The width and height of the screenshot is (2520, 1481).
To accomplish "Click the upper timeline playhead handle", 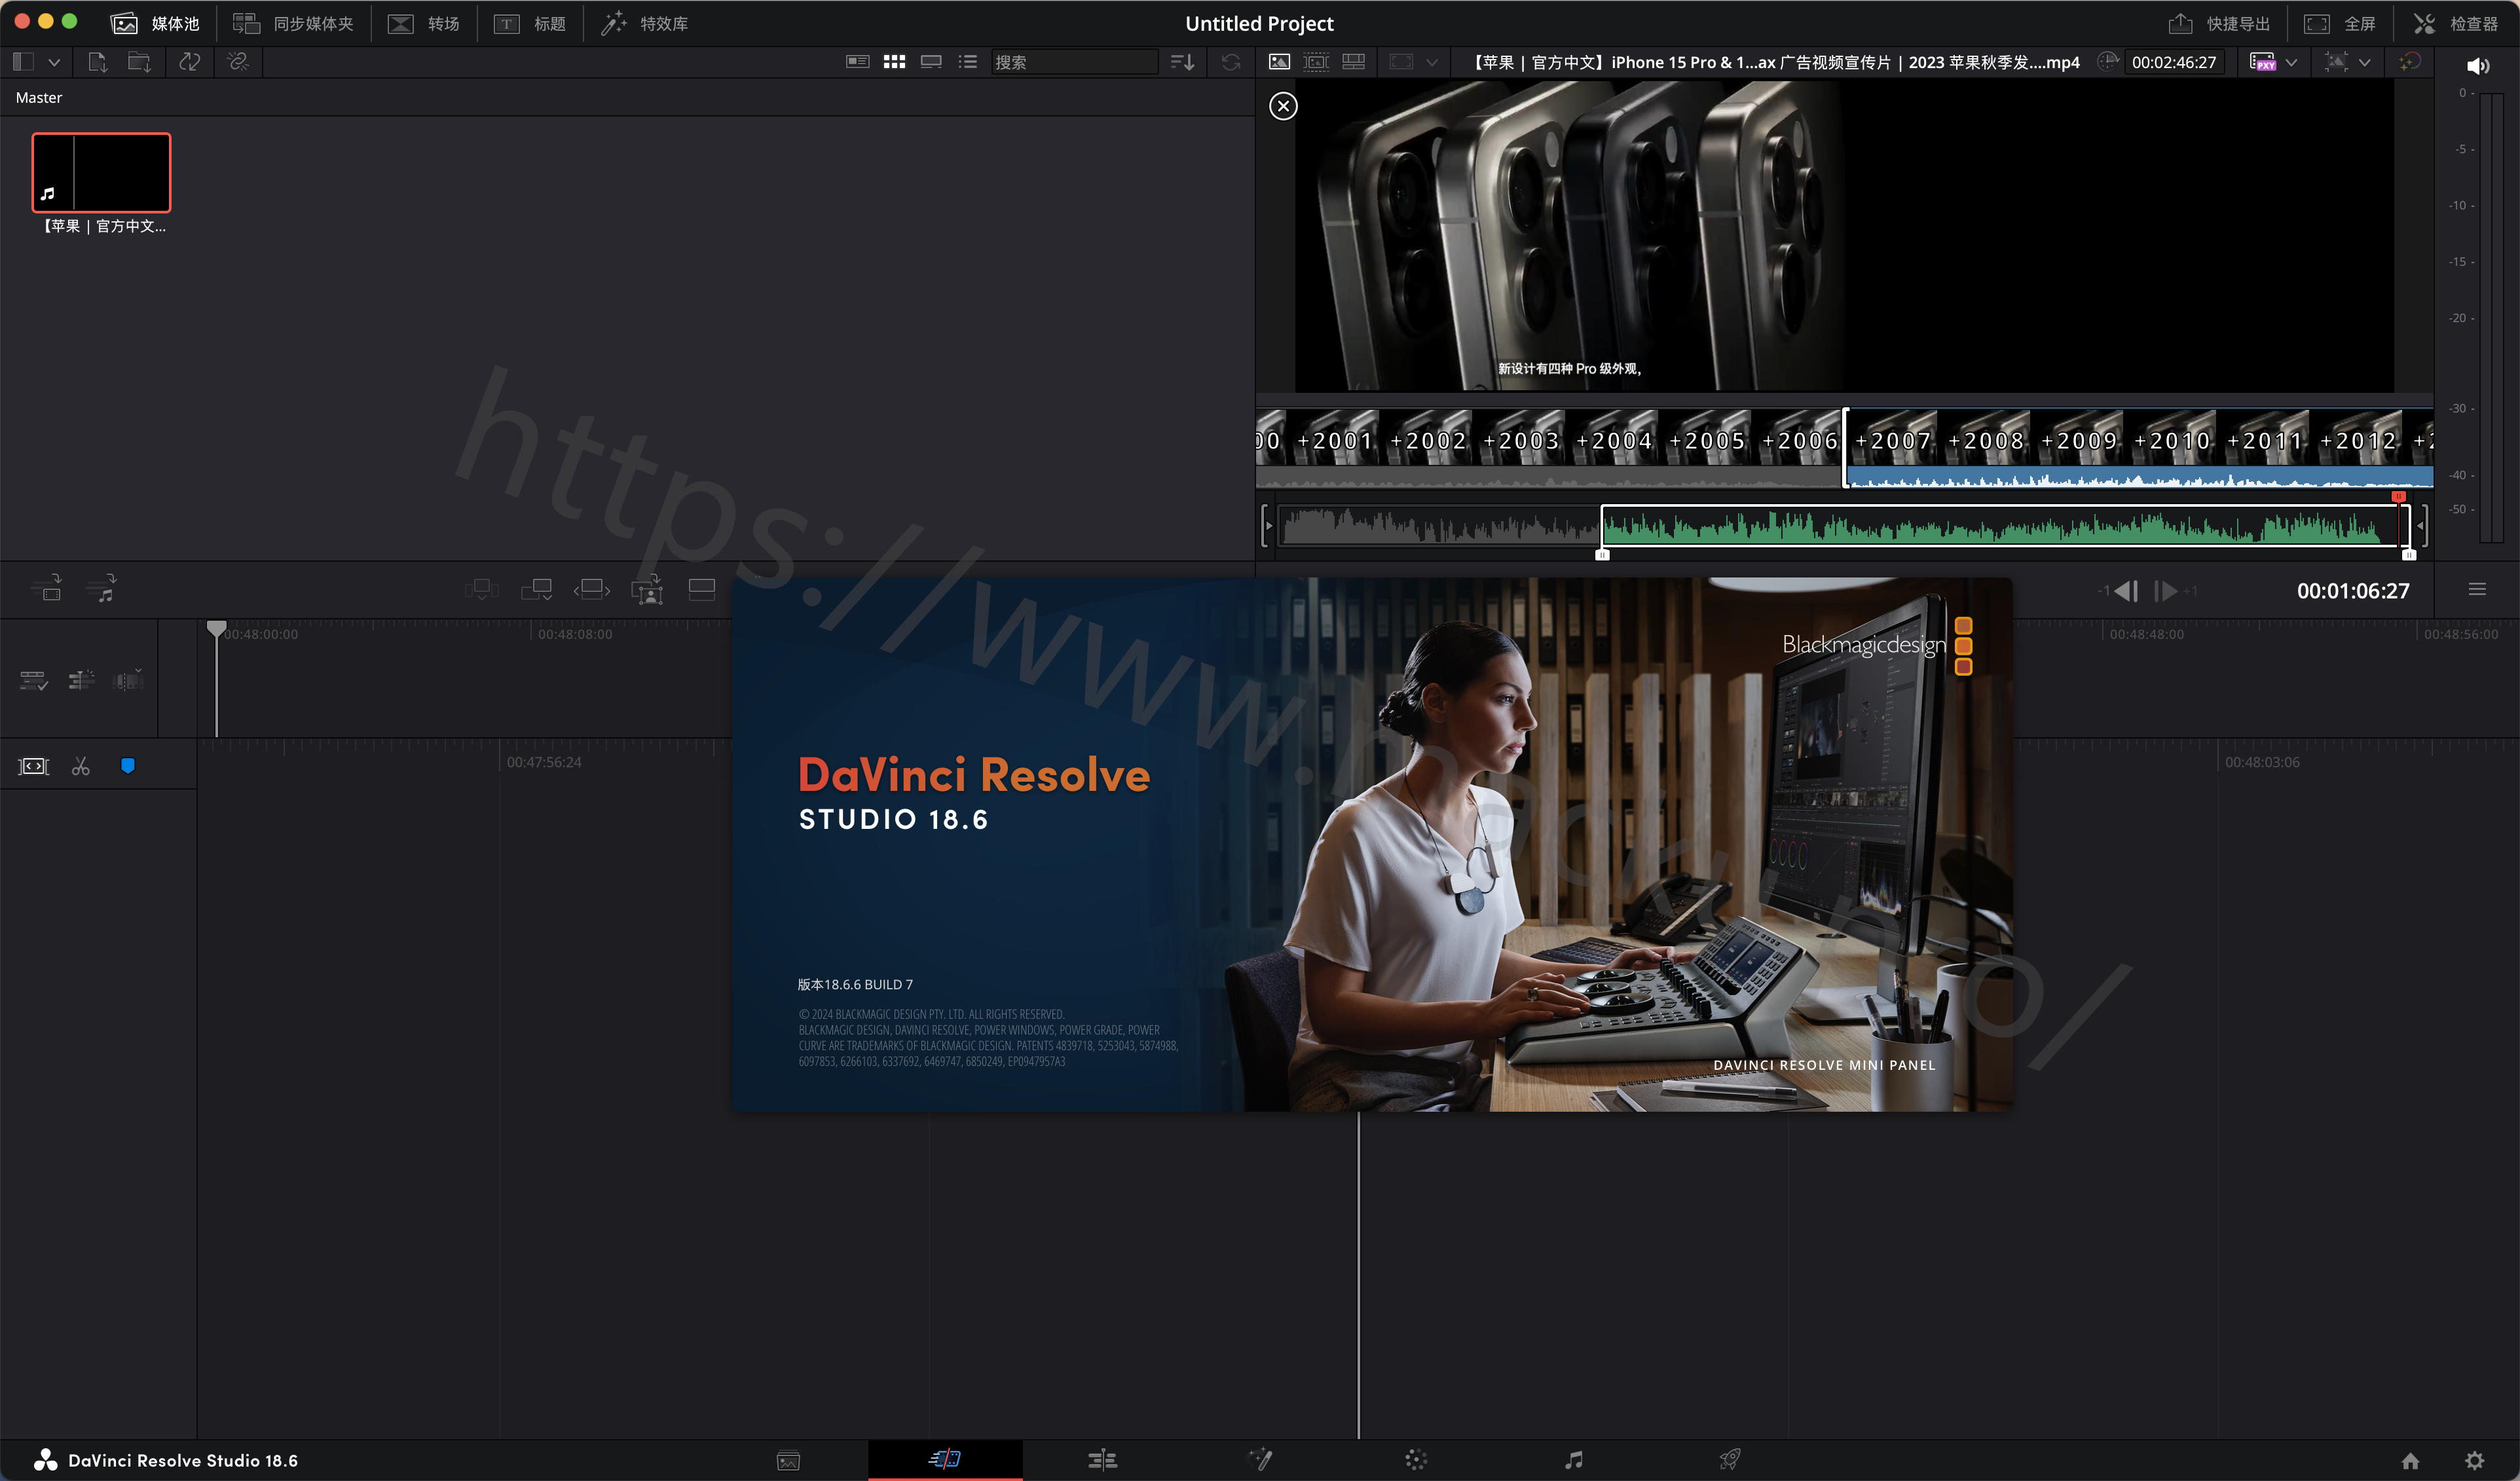I will point(216,628).
